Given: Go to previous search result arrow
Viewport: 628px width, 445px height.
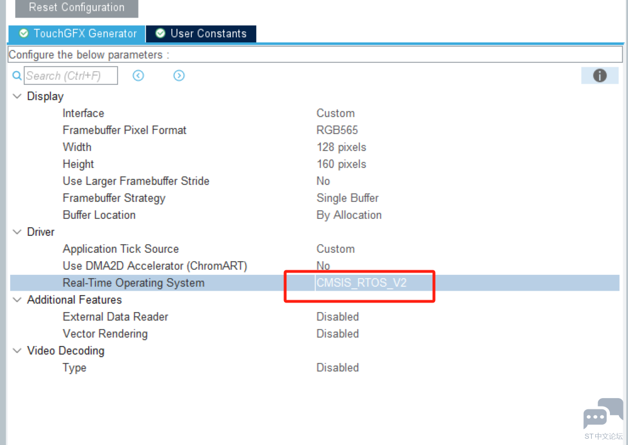Looking at the screenshot, I should [138, 76].
